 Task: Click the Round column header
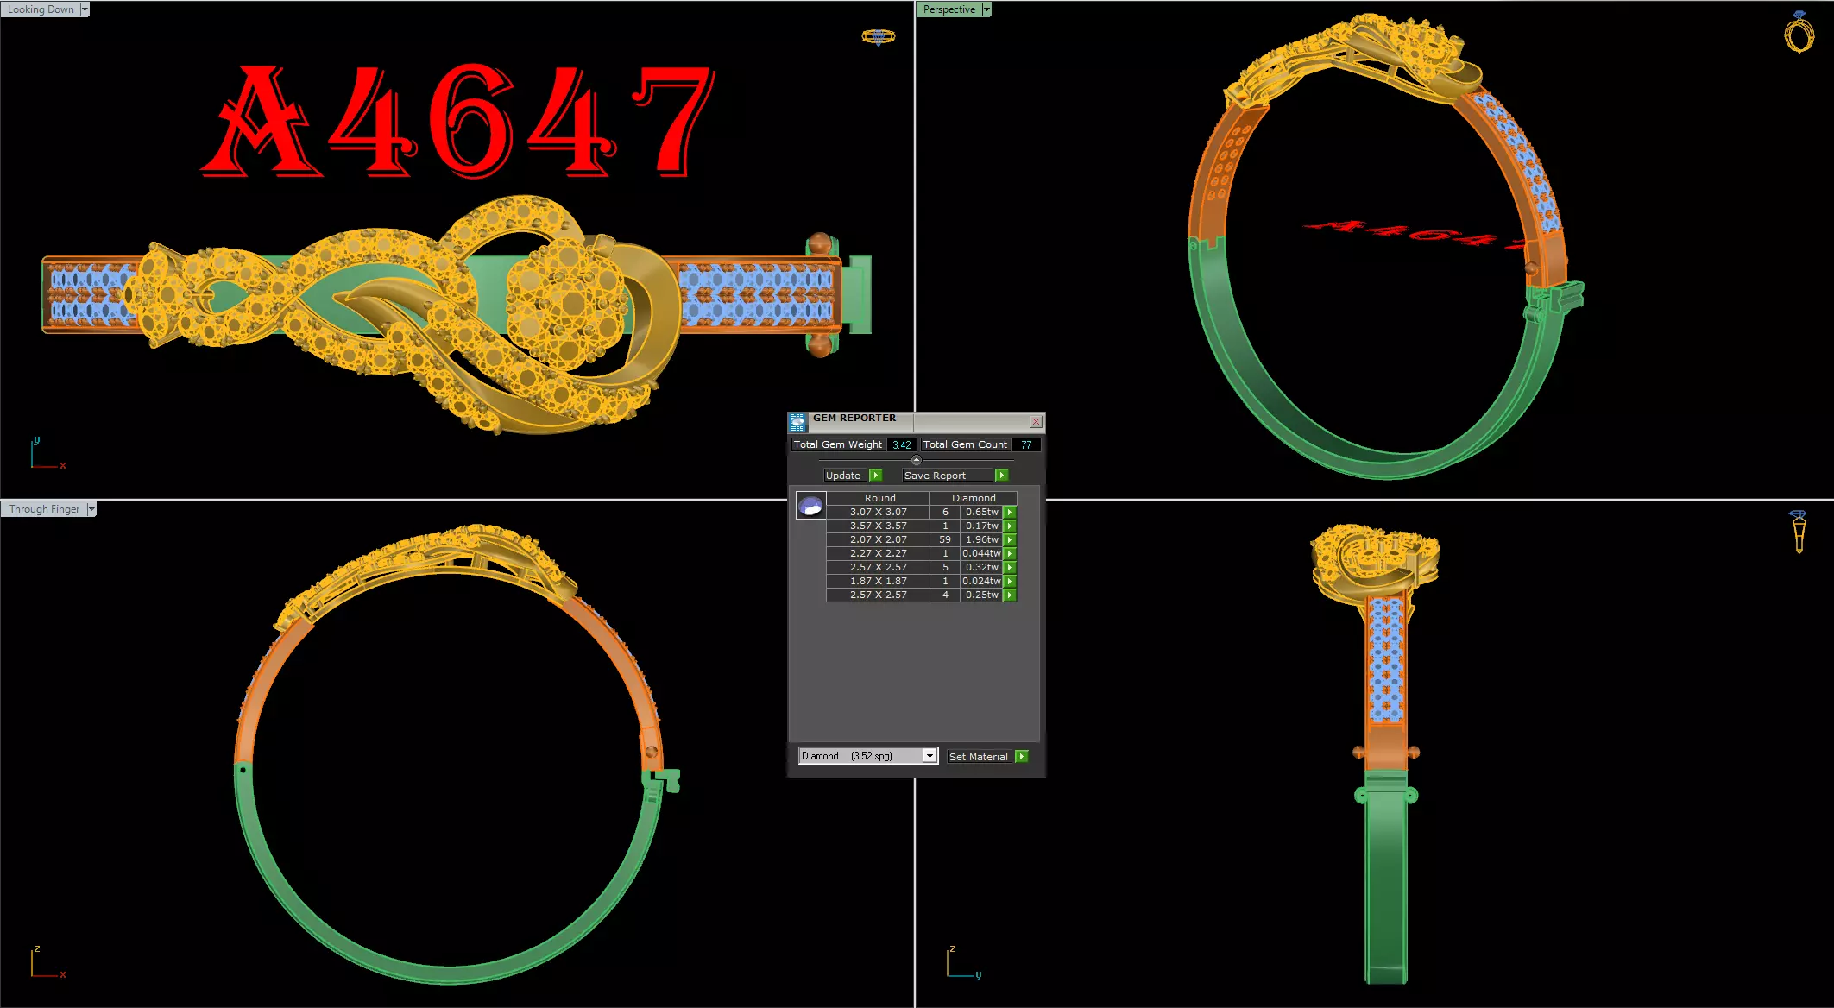coord(879,498)
